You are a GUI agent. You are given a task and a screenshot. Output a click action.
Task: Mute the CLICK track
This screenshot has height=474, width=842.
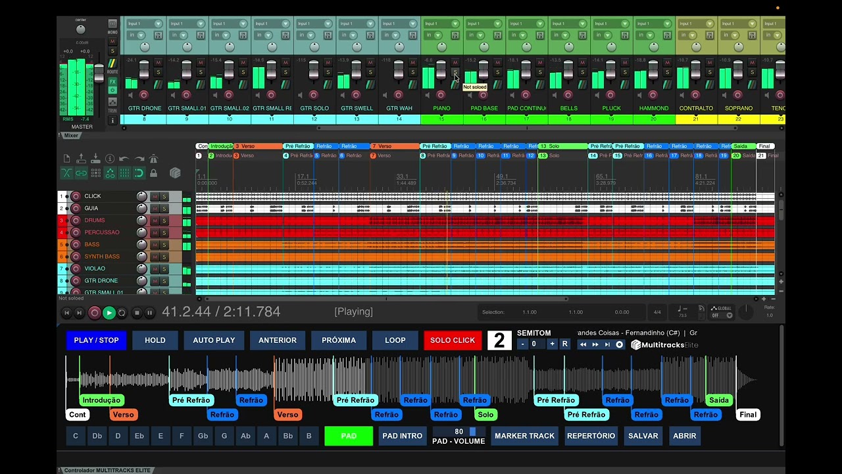155,196
